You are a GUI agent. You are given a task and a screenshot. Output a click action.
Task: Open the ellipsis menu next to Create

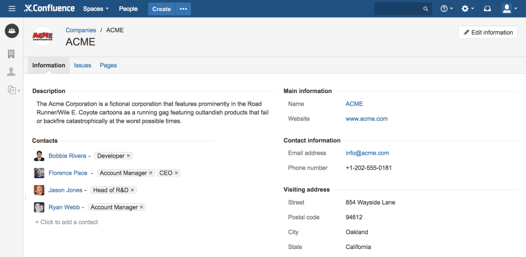[x=183, y=9]
